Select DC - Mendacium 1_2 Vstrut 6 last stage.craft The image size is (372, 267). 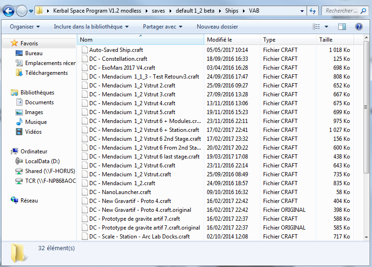(x=144, y=157)
